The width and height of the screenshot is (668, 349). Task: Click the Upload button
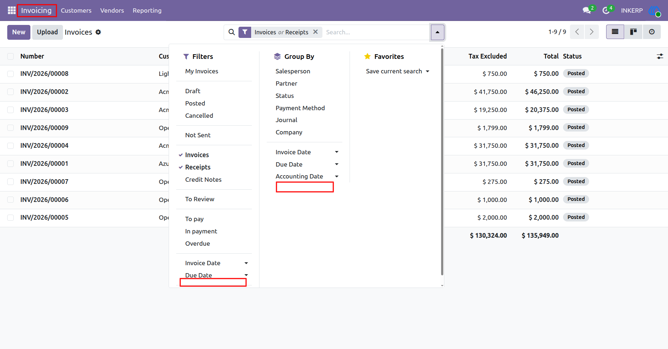(47, 32)
